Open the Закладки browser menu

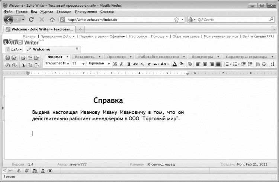[64, 12]
